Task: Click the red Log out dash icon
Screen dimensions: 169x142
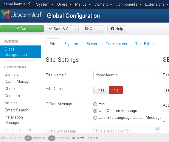Action: pos(82,138)
